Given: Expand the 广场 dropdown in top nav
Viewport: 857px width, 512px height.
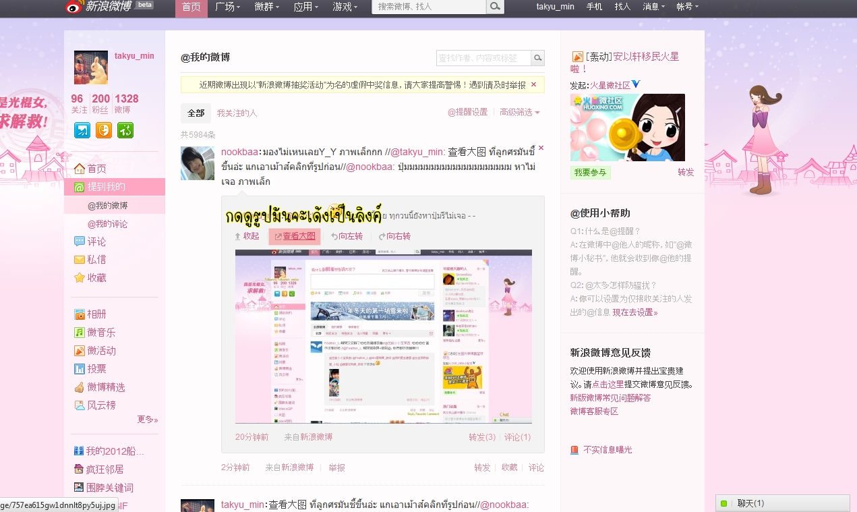Looking at the screenshot, I should 229,7.
